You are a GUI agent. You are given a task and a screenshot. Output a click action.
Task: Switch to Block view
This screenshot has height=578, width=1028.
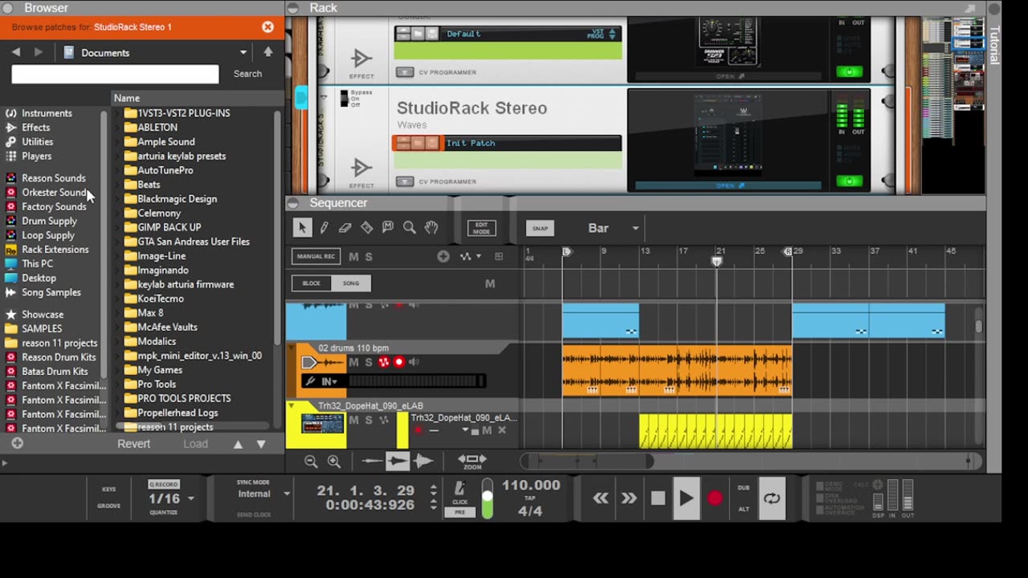point(311,283)
